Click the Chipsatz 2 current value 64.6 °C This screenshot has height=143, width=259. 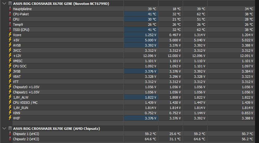[150, 139]
